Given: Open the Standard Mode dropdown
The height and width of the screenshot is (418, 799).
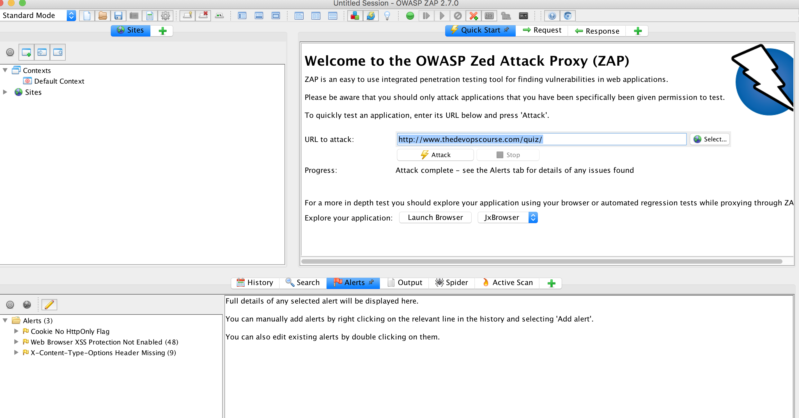Looking at the screenshot, I should tap(38, 15).
